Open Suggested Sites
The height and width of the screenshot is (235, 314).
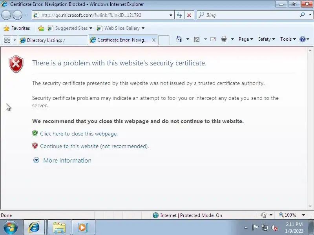click(70, 28)
